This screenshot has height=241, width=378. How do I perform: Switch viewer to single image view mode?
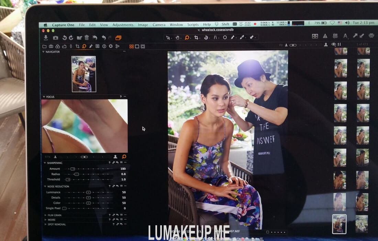coord(137,46)
